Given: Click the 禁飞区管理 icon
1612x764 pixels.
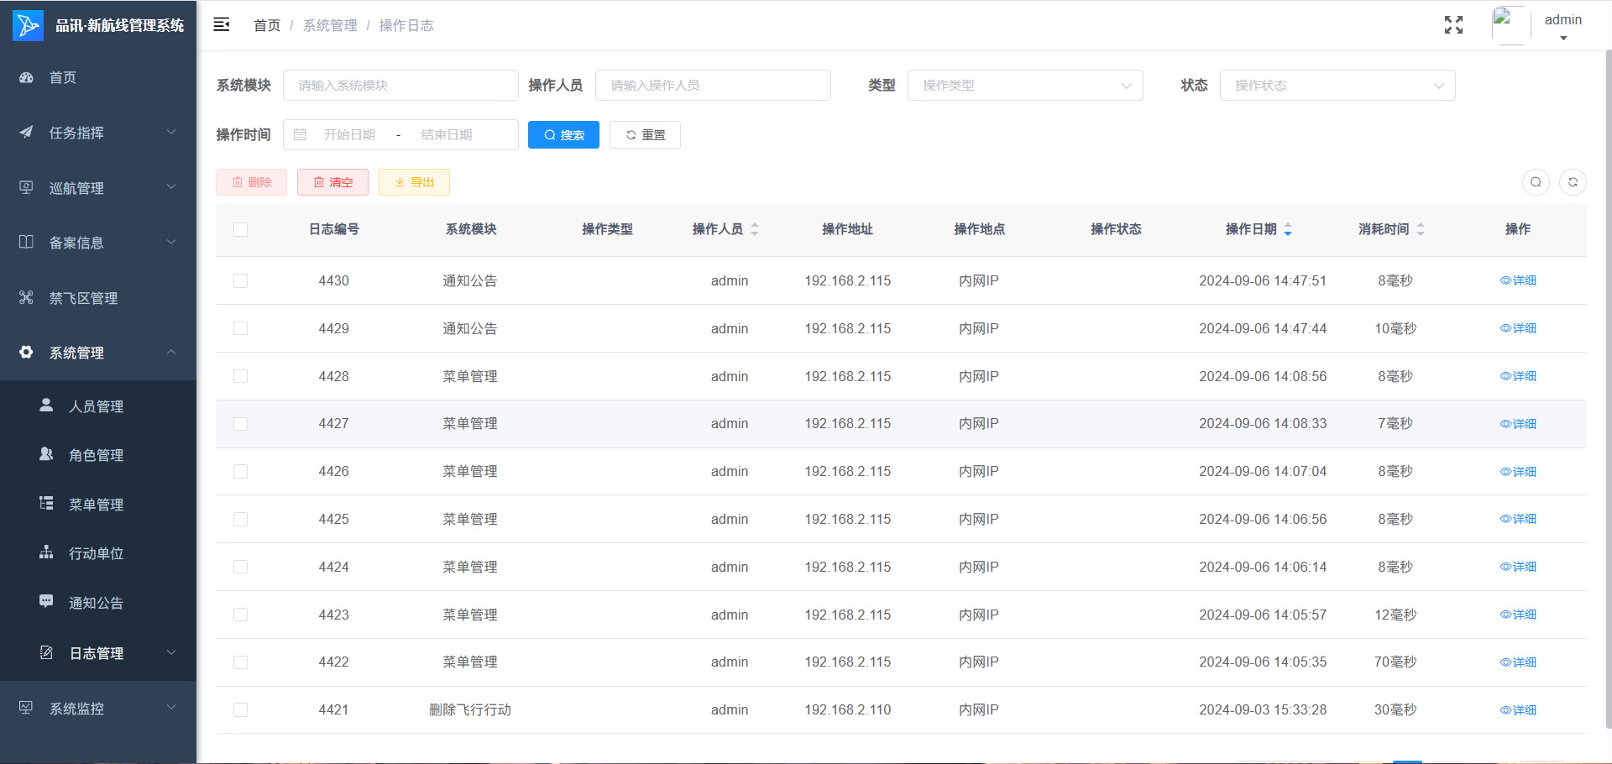Looking at the screenshot, I should click(x=26, y=297).
